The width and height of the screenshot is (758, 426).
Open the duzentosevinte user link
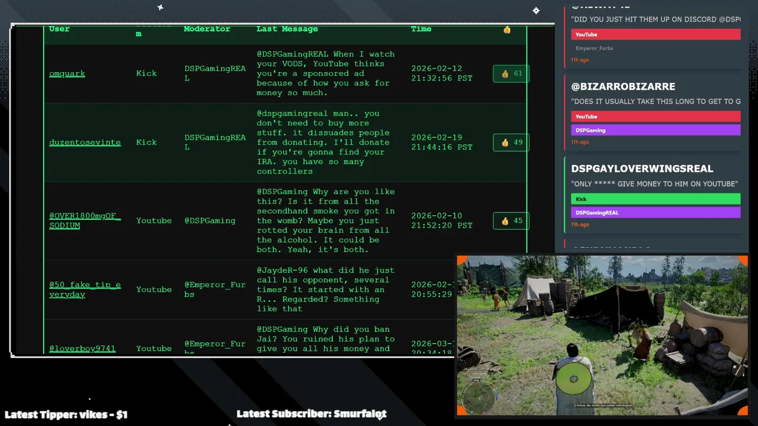click(85, 142)
